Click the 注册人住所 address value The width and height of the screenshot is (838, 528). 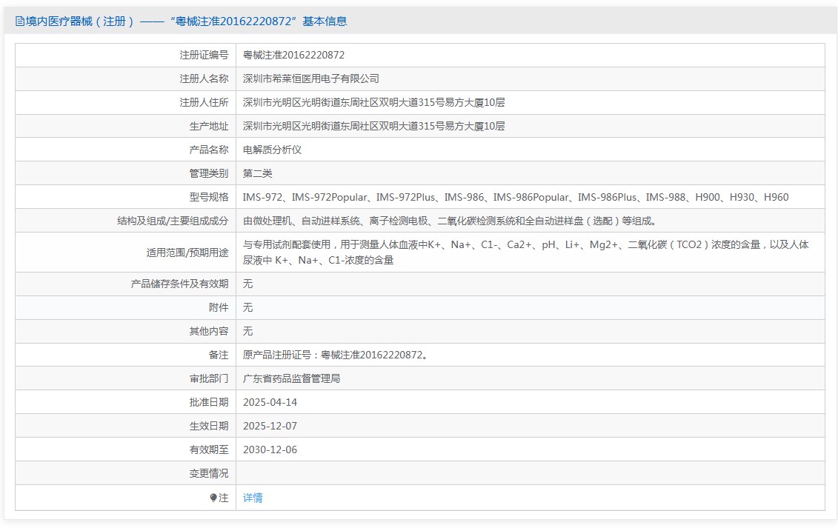pos(373,102)
